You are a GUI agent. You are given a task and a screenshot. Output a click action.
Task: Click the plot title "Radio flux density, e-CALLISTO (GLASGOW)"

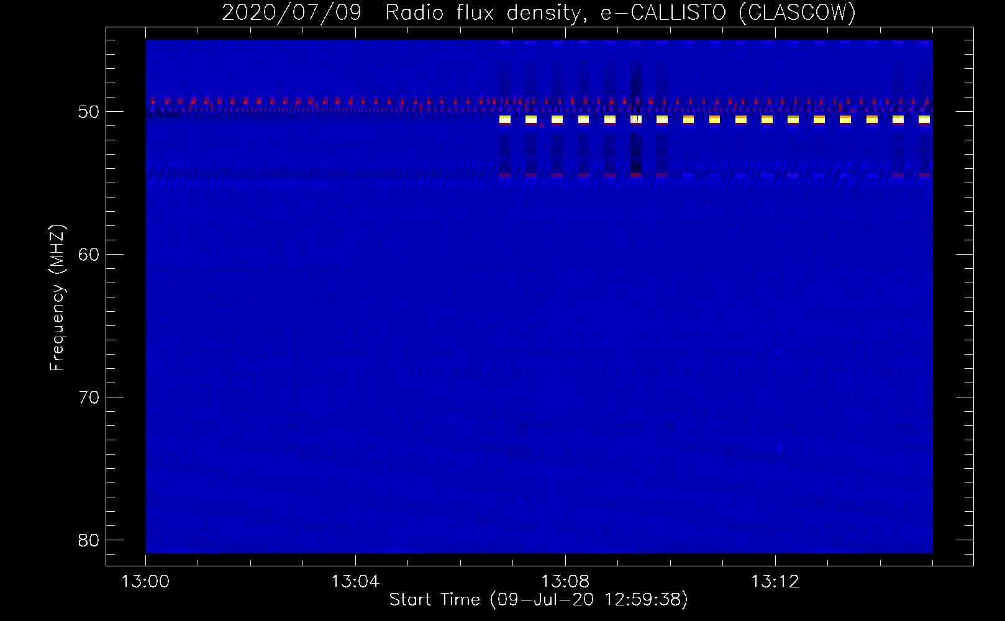coord(621,12)
